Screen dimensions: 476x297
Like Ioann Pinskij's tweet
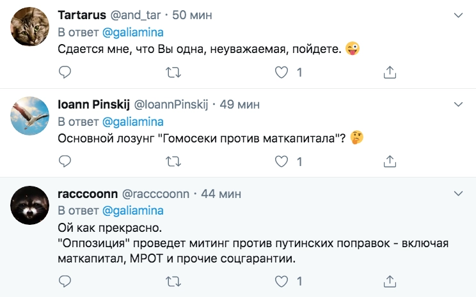(x=281, y=162)
